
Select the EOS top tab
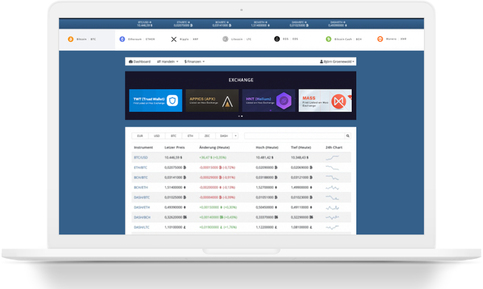pyautogui.click(x=286, y=39)
